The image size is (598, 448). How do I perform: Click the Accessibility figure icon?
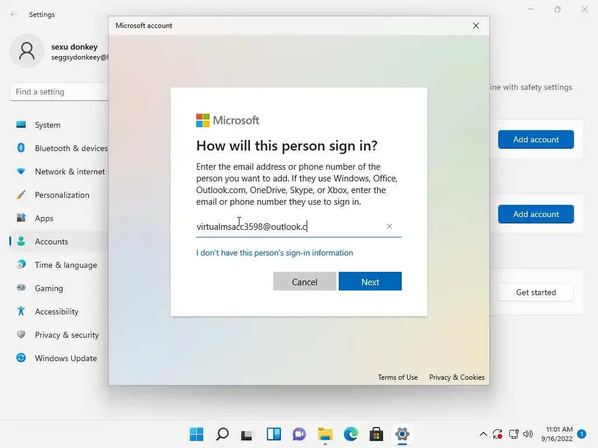21,311
